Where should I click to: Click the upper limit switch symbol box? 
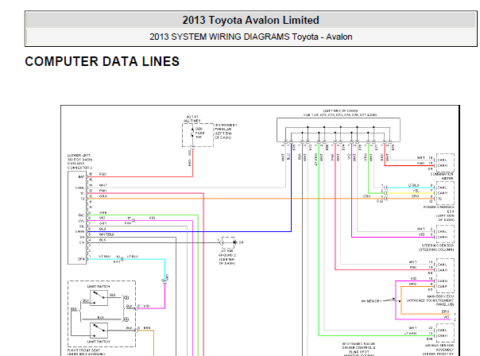point(99,298)
